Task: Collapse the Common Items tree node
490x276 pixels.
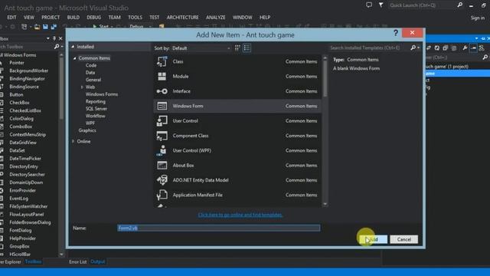Action: click(75, 58)
